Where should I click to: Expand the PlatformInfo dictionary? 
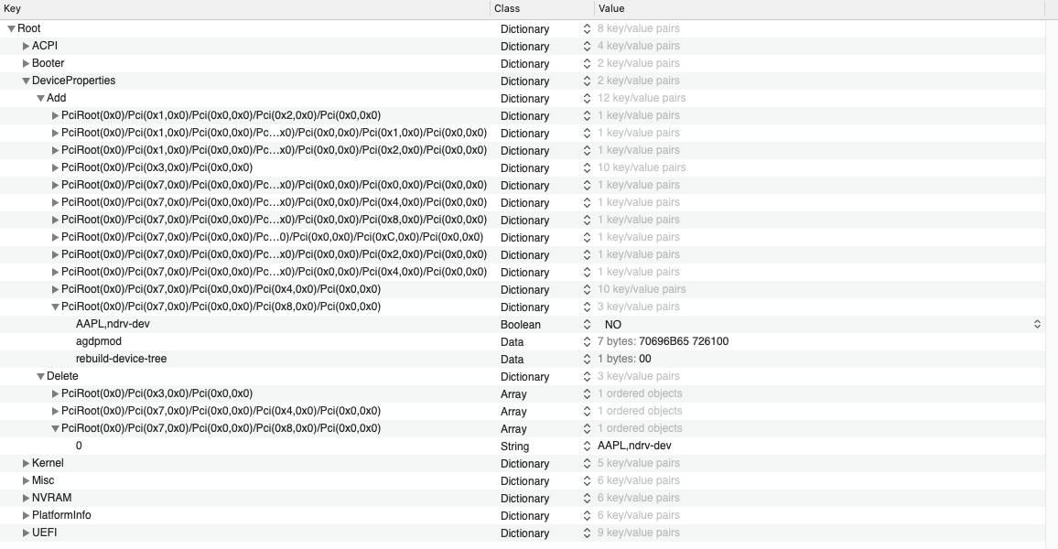coord(26,515)
